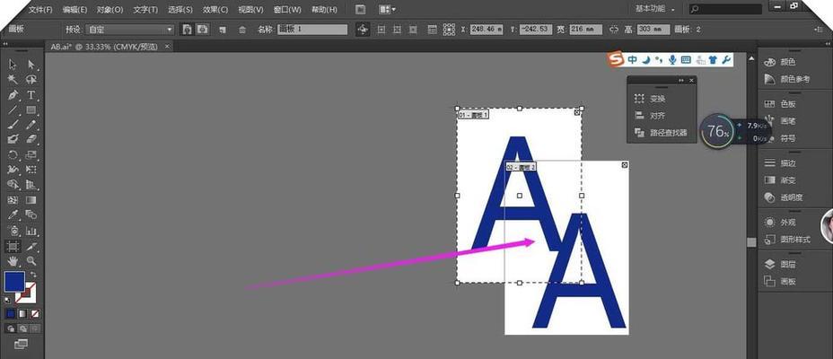Select the Mesh tool

(x=13, y=200)
